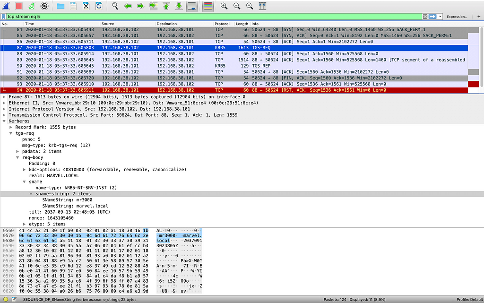Open the display filter bookmark menu
Screen dimensions: 484x303
point(3,17)
